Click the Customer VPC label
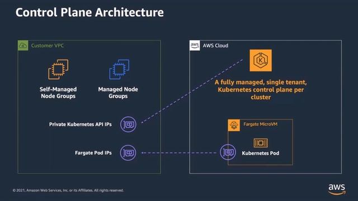The height and width of the screenshot is (201, 358). click(48, 46)
